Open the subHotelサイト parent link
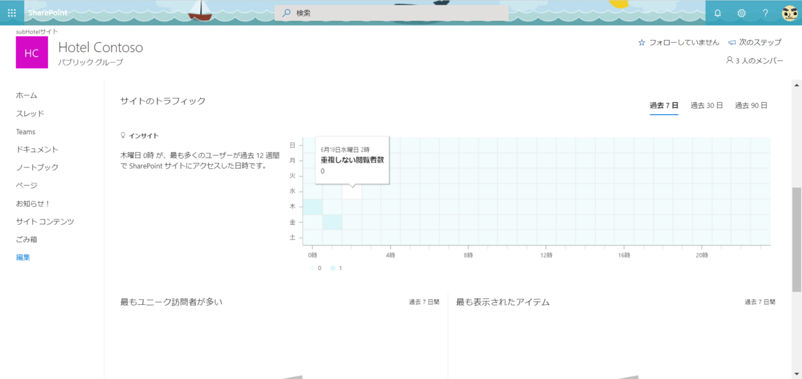802x379 pixels. coord(37,31)
